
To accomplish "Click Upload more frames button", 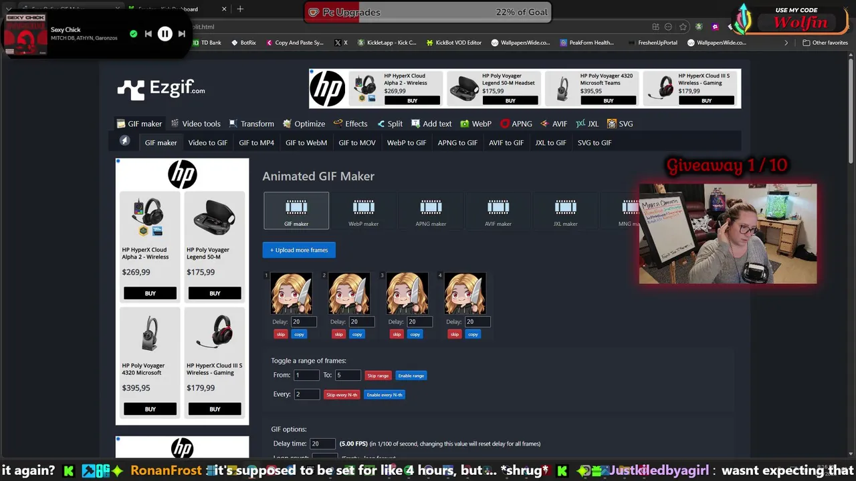I will click(299, 250).
